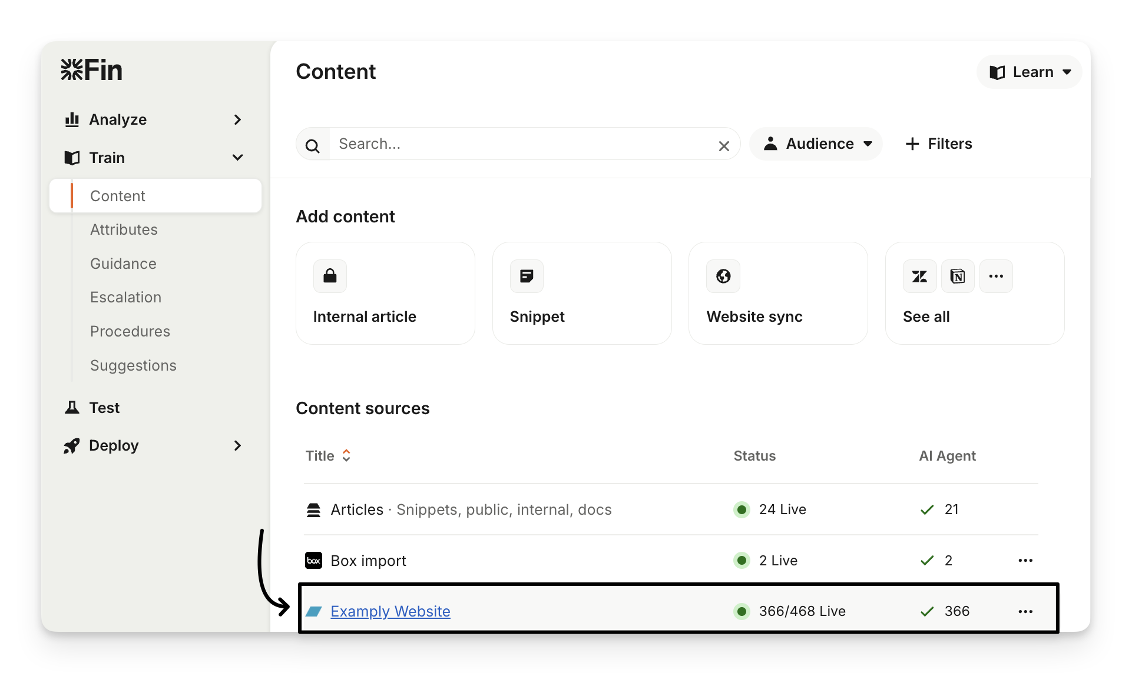Image resolution: width=1132 pixels, height=673 pixels.
Task: Open the Examply Website link
Action: pyautogui.click(x=390, y=612)
